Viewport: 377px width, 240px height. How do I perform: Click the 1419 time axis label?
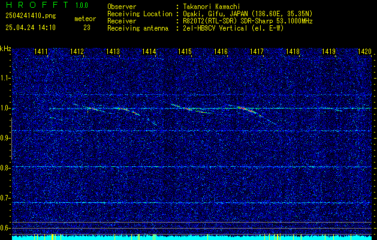tap(328, 52)
